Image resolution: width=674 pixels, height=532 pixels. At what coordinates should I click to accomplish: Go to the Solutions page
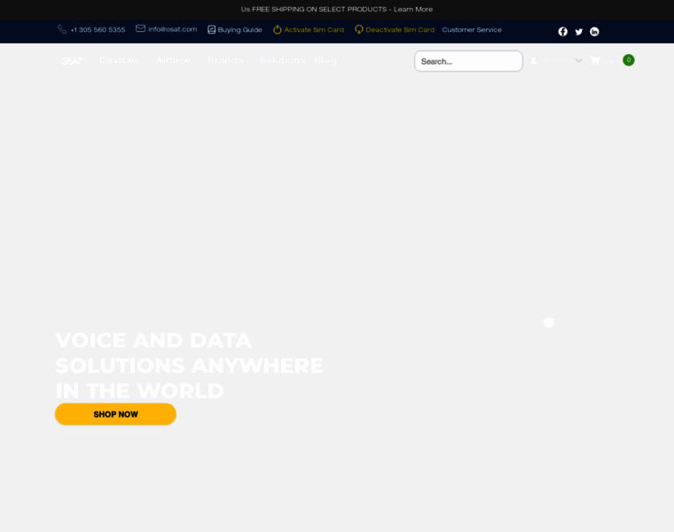tap(282, 60)
